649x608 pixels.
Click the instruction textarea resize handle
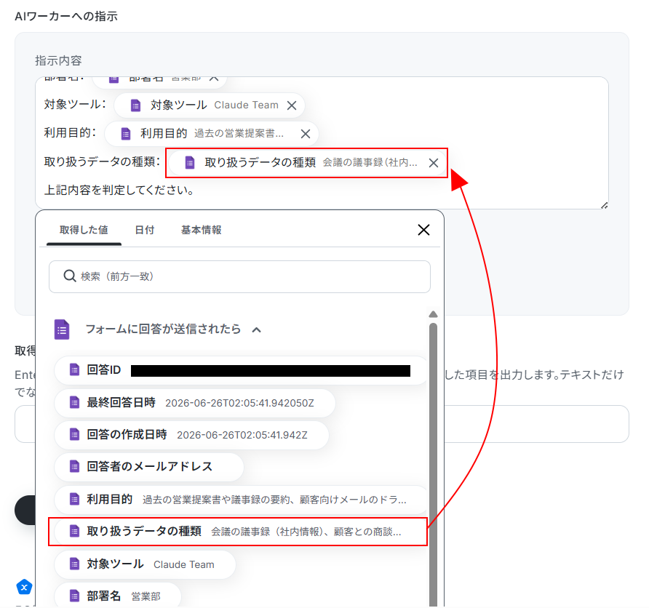click(605, 205)
